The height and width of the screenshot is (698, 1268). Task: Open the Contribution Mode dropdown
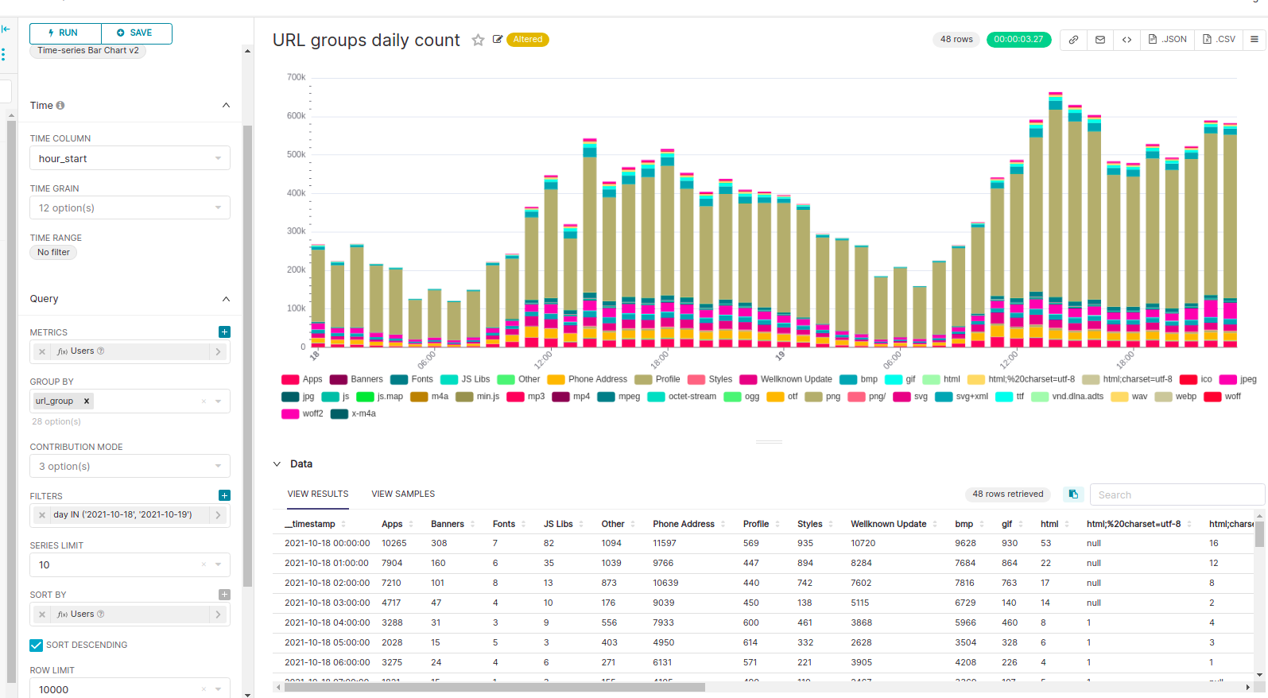[130, 466]
